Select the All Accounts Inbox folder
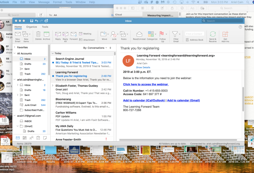Screen dimensions: 254x173 click(x=30, y=59)
